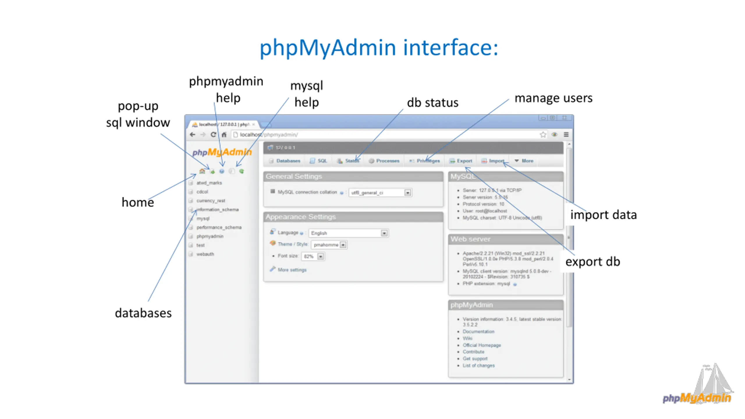Click the browser home icon
Screen dimensions: 745x419
224,134
